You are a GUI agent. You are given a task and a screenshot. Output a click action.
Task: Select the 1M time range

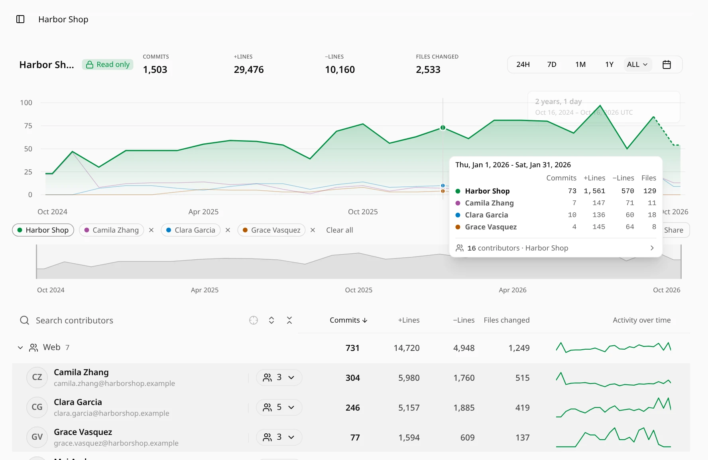580,65
